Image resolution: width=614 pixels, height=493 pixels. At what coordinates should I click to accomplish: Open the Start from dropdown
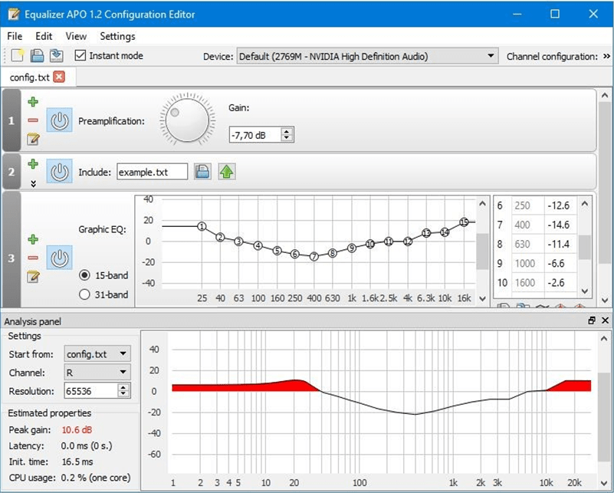[97, 353]
